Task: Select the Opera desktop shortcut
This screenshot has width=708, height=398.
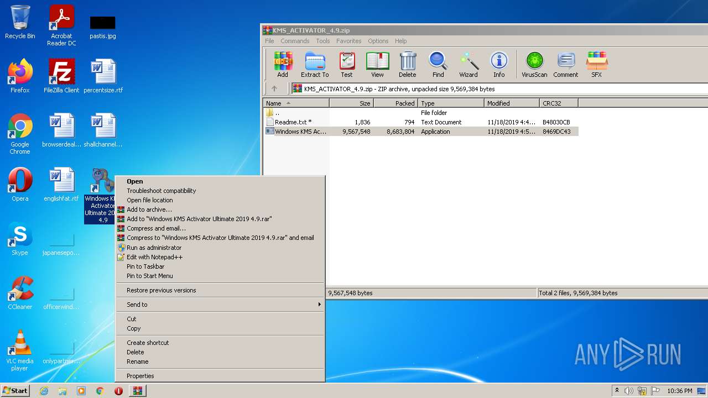Action: [x=20, y=184]
